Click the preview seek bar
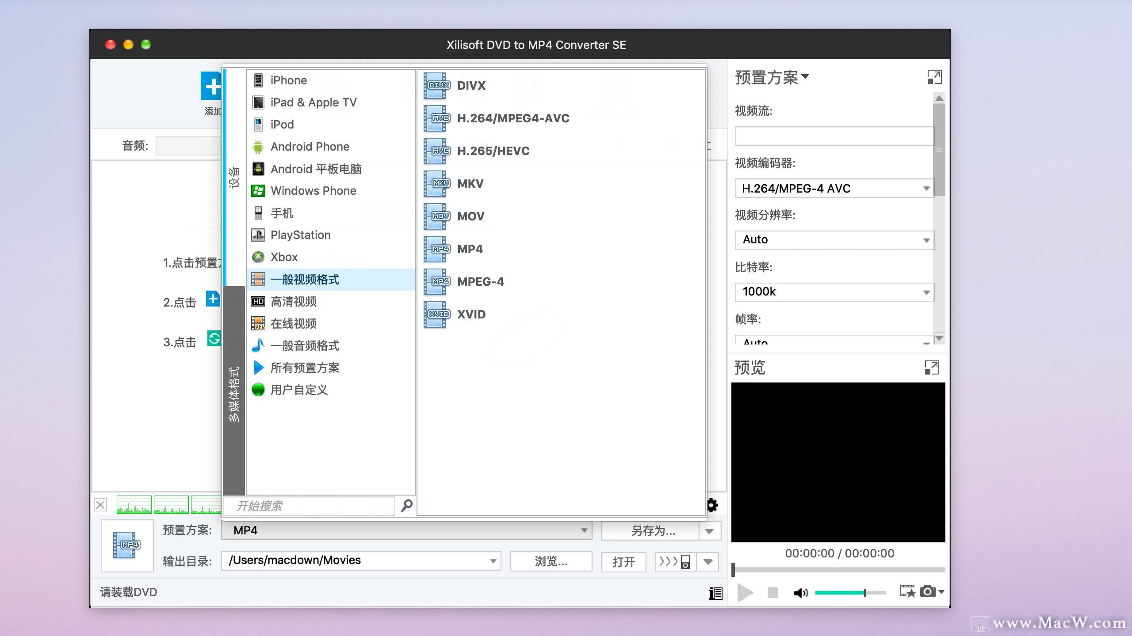 838,570
